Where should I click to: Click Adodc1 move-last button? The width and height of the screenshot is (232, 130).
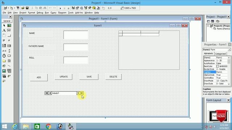click(x=82, y=93)
